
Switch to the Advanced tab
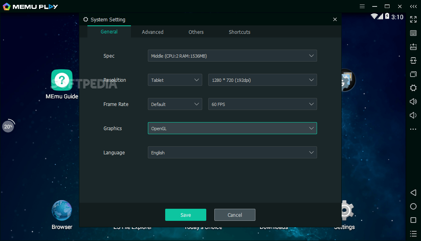[x=153, y=32]
